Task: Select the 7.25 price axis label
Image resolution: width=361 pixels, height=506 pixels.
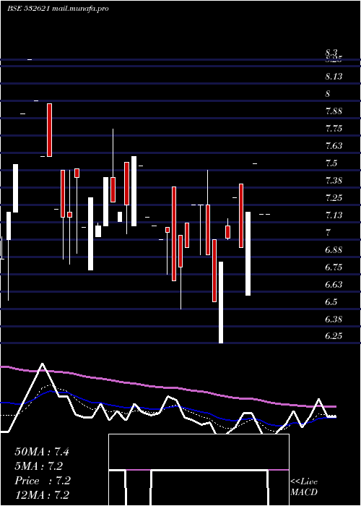Action: pyautogui.click(x=334, y=197)
